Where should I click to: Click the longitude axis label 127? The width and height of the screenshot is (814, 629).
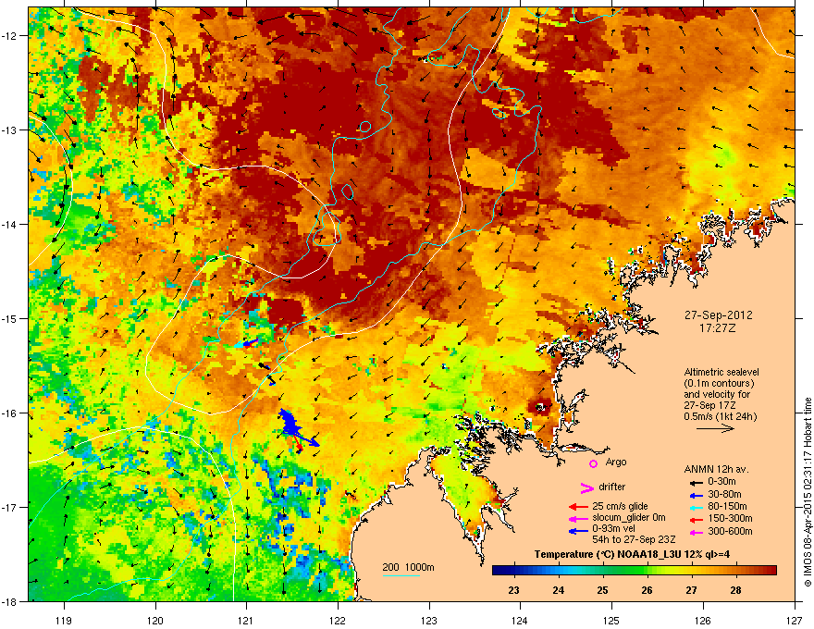794,620
